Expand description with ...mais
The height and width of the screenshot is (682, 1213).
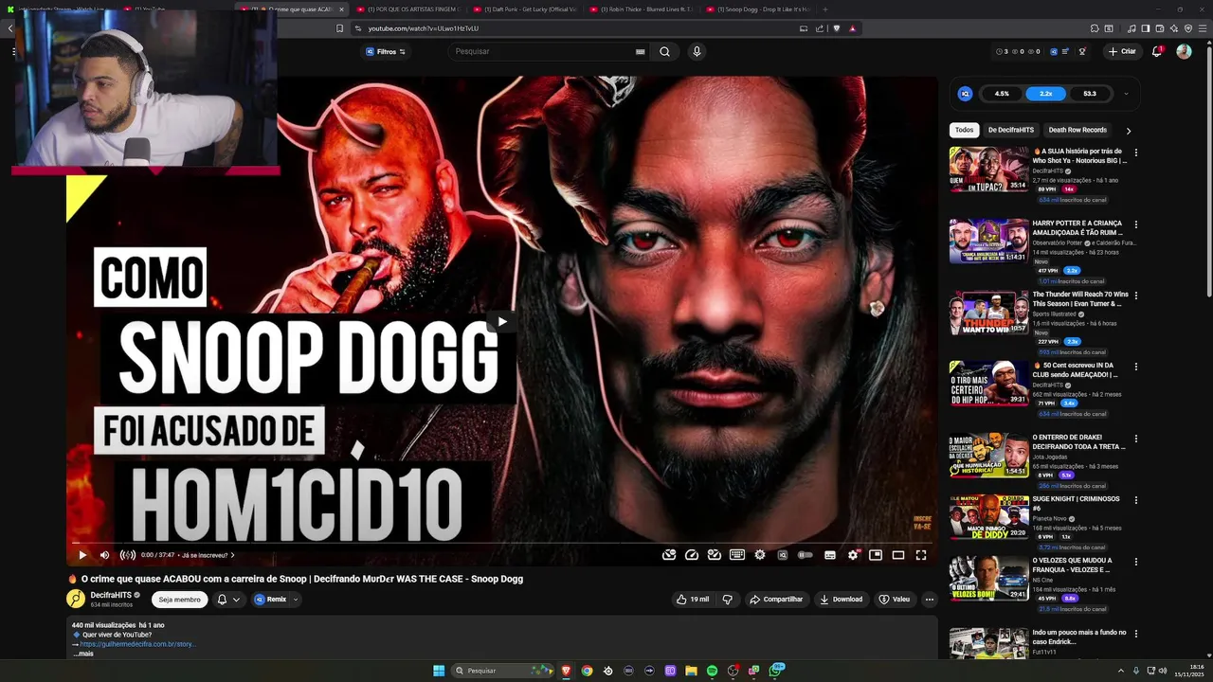tap(83, 654)
